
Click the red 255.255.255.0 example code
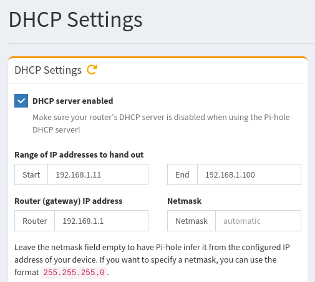(x=74, y=273)
